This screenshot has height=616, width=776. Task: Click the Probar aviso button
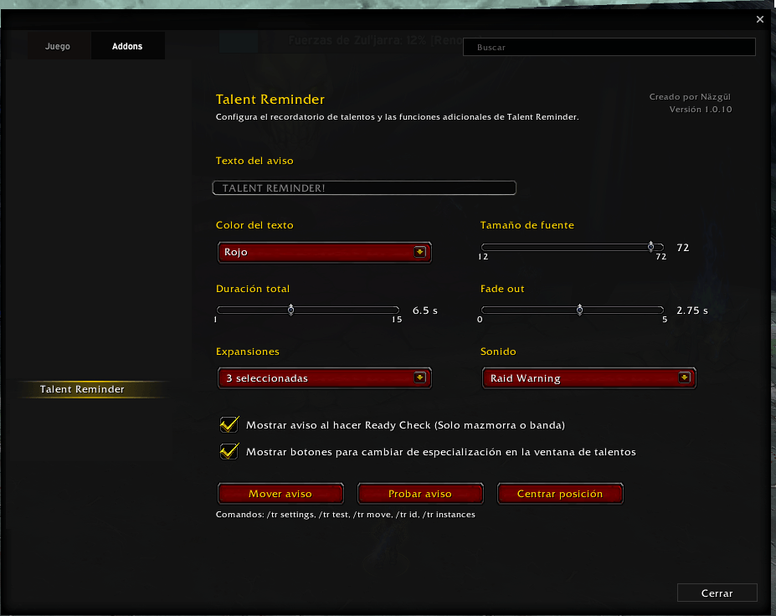tap(420, 494)
